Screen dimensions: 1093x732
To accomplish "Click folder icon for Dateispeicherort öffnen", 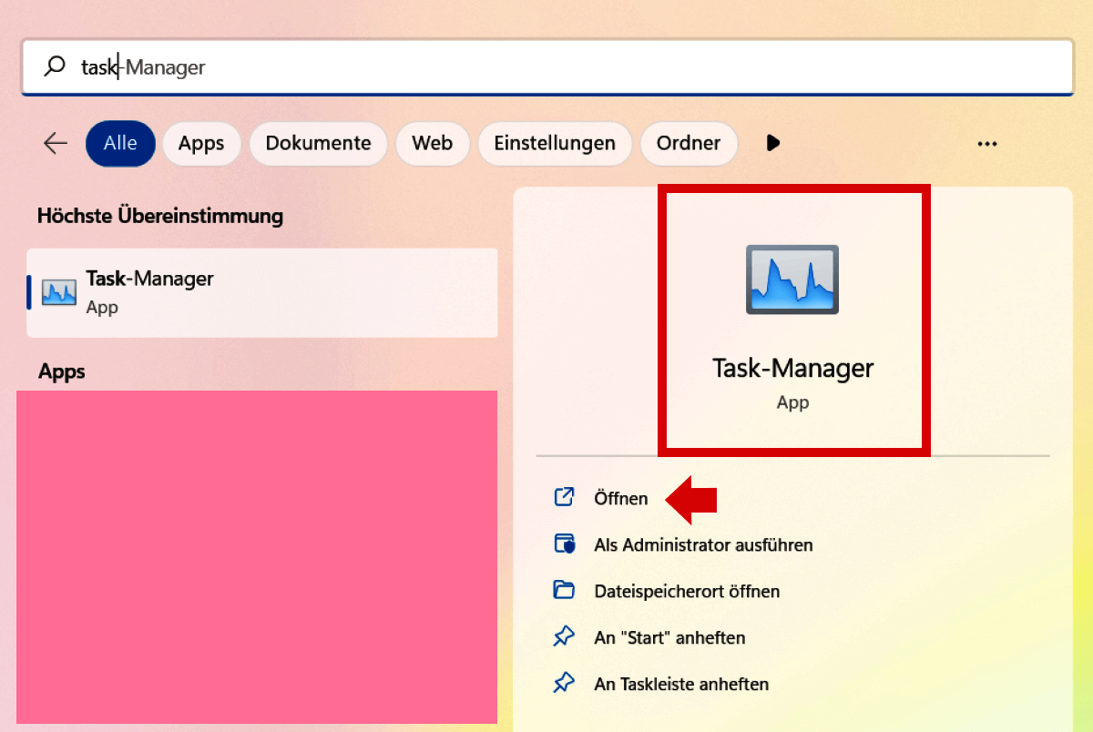I will (x=565, y=591).
